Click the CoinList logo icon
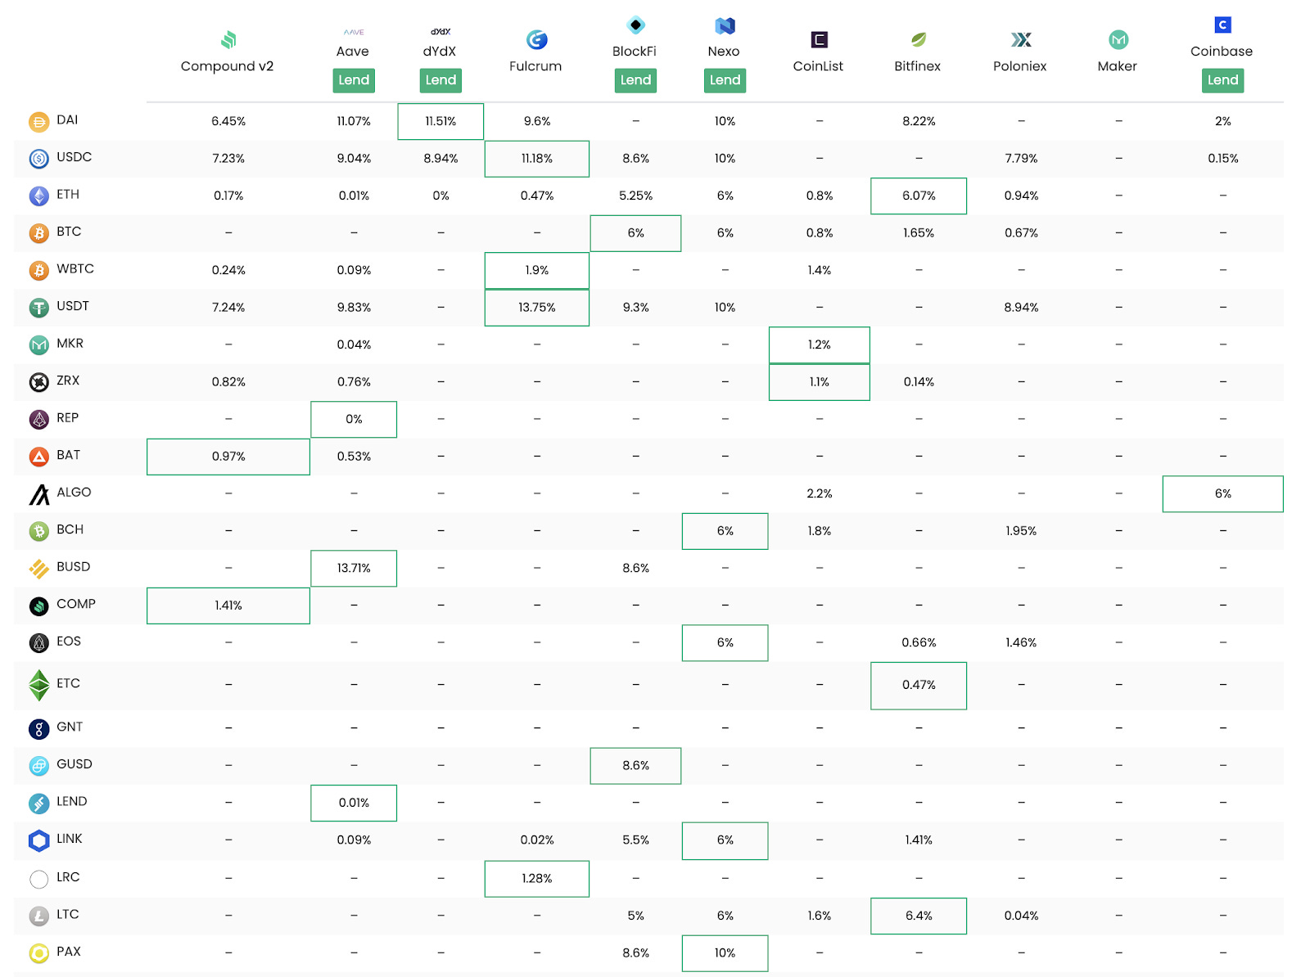Image resolution: width=1310 pixels, height=977 pixels. coord(819,39)
